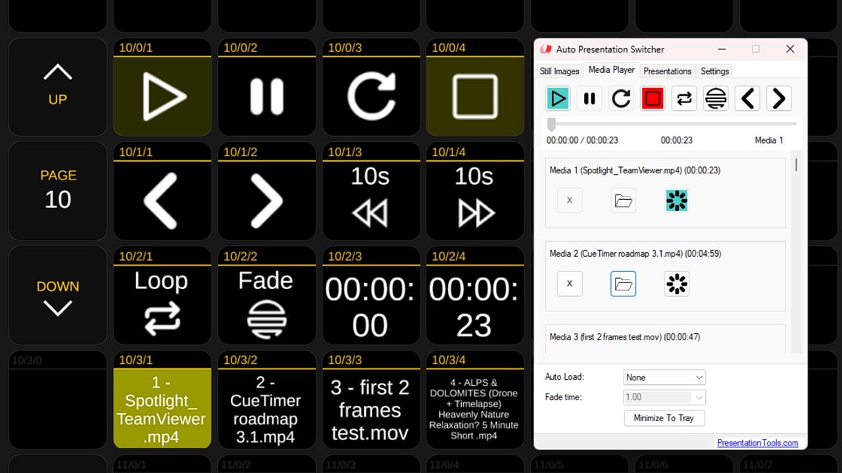Fast forward 10s with grid key 10/1/4
The height and width of the screenshot is (473, 842).
coord(475,192)
